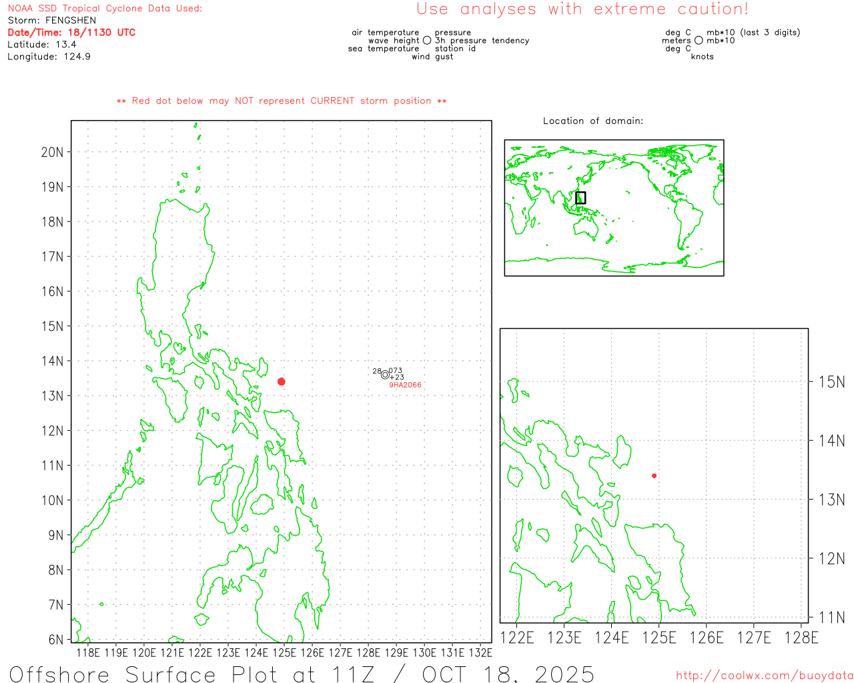Click the '129E' longitude label on main map
This screenshot has height=683, width=854.
tap(396, 652)
